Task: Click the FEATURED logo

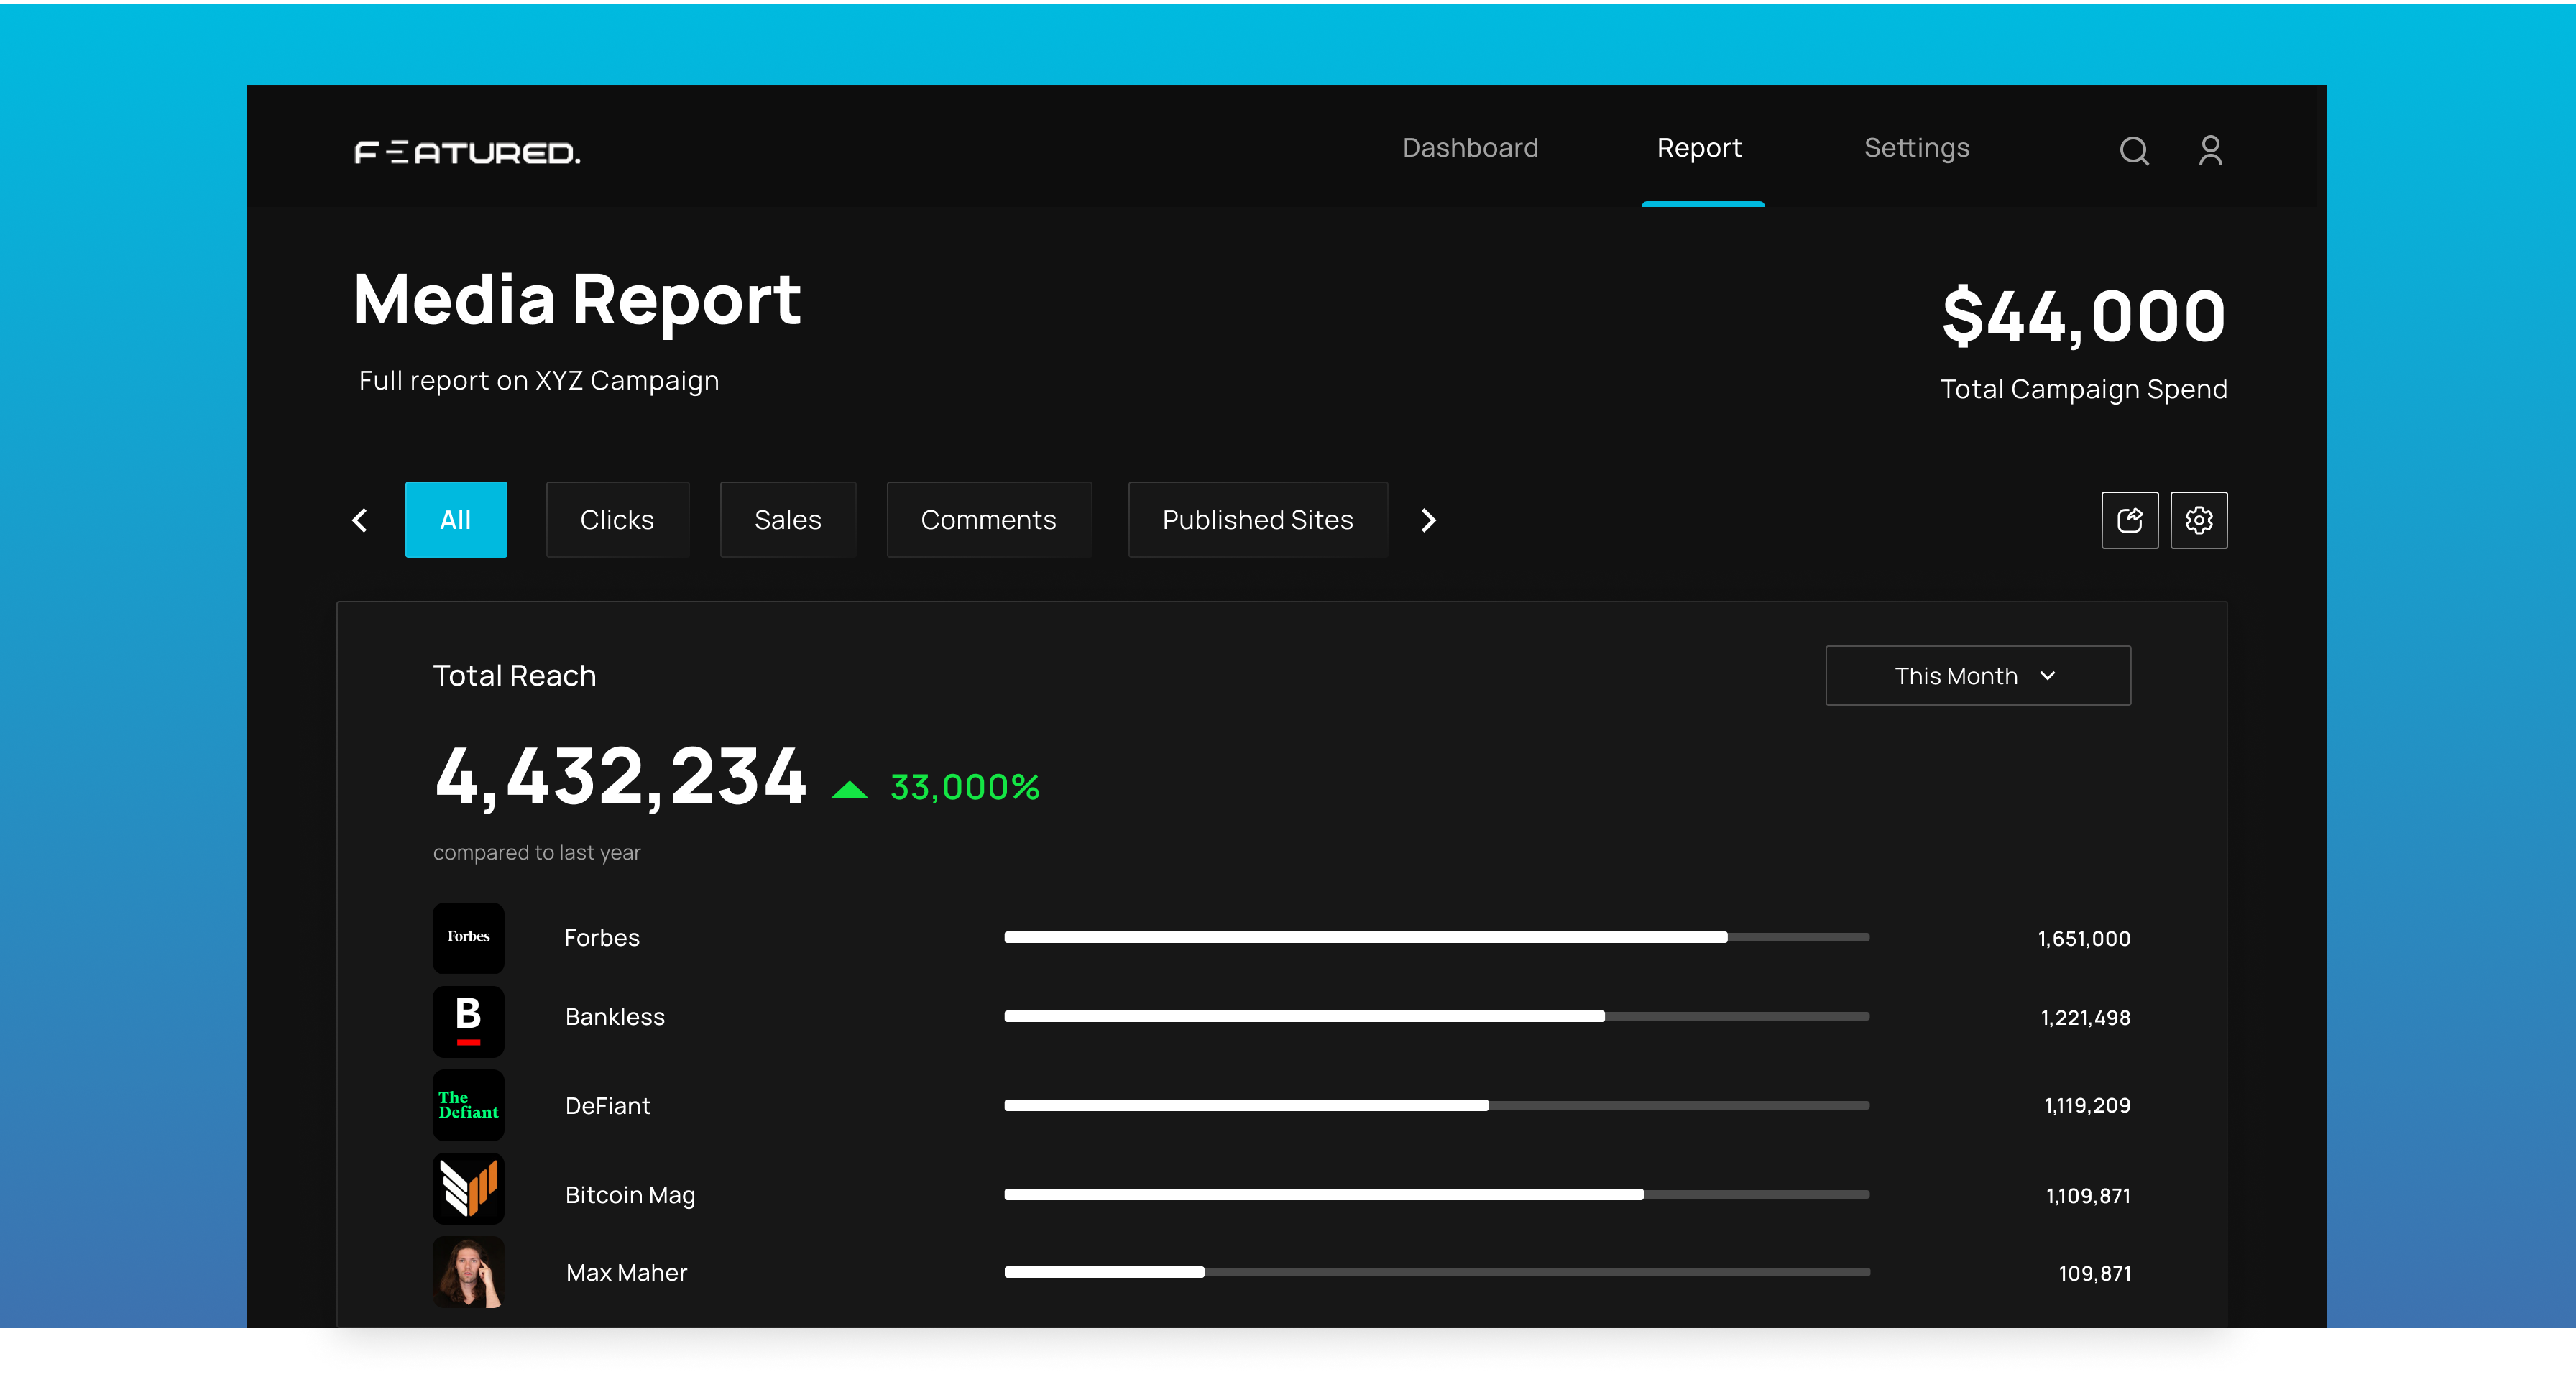Action: coord(467,152)
